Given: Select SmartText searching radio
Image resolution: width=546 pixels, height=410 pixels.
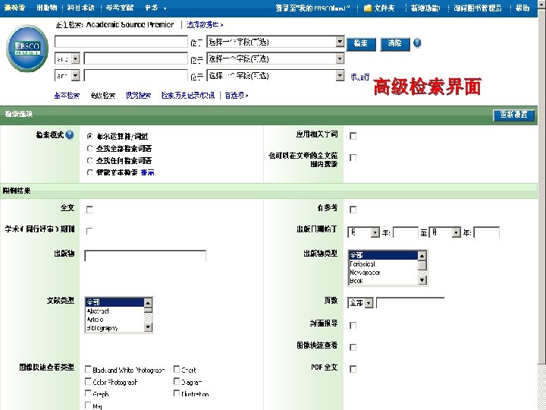Looking at the screenshot, I should [89, 172].
